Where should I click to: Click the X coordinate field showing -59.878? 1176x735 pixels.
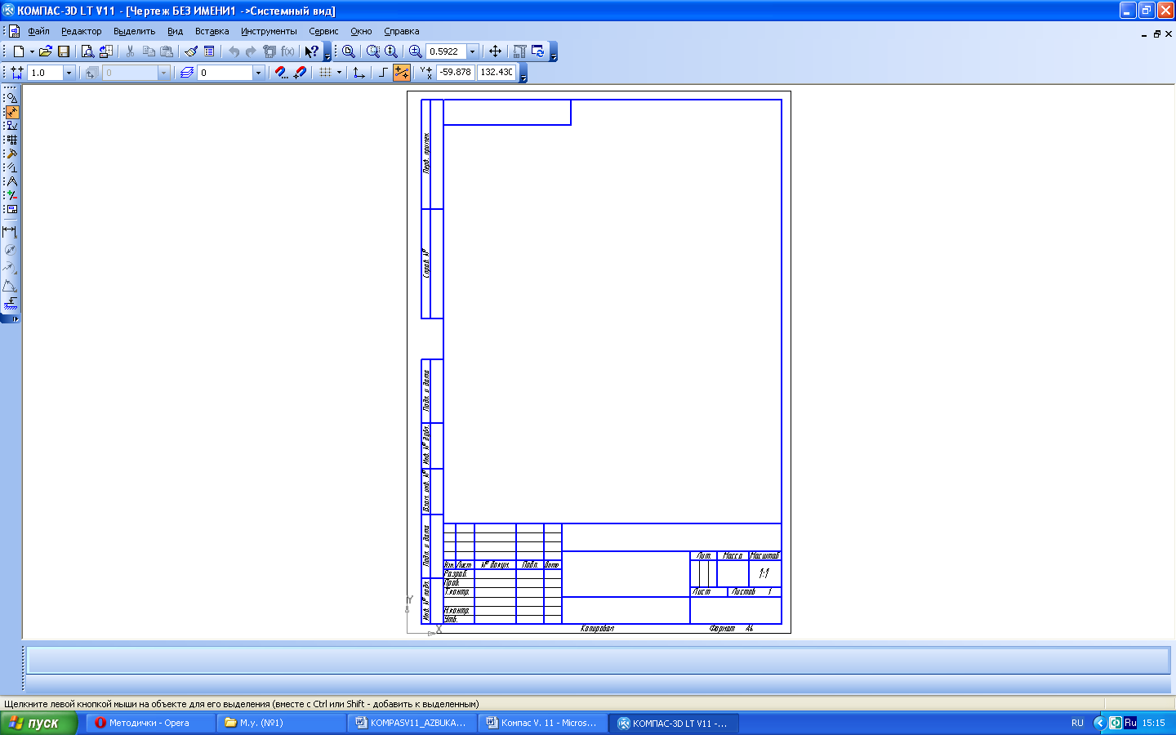point(455,72)
